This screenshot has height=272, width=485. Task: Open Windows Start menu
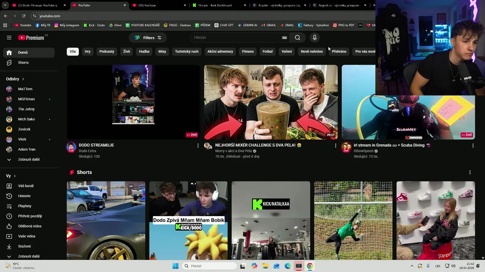tap(175, 266)
